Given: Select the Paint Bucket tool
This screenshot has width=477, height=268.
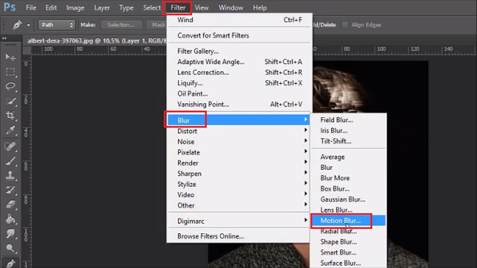Looking at the screenshot, I should click(10, 219).
